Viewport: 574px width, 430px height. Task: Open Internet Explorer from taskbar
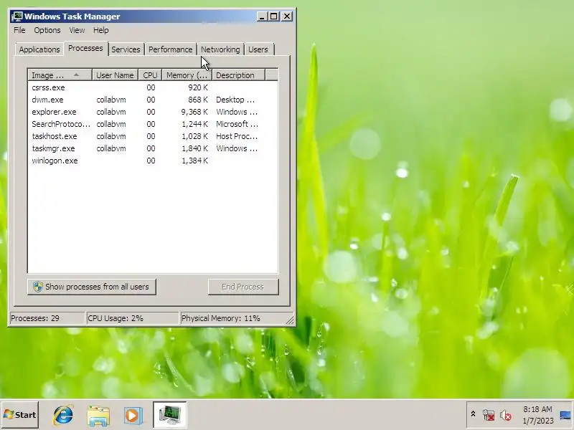(63, 415)
